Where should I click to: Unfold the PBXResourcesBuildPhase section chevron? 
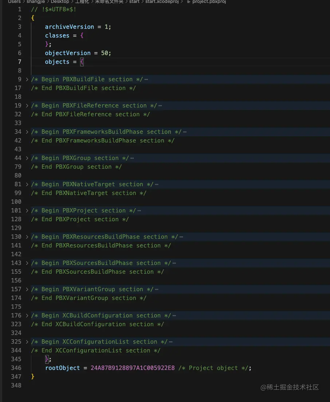pyautogui.click(x=27, y=237)
